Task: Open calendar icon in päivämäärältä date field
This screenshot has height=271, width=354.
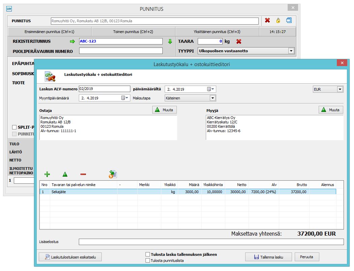Action: [x=211, y=89]
